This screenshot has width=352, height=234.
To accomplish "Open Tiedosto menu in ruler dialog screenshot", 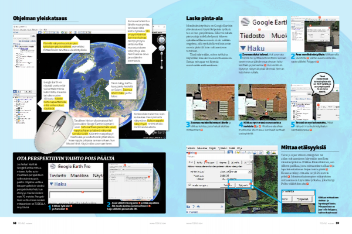I will coord(191,148).
